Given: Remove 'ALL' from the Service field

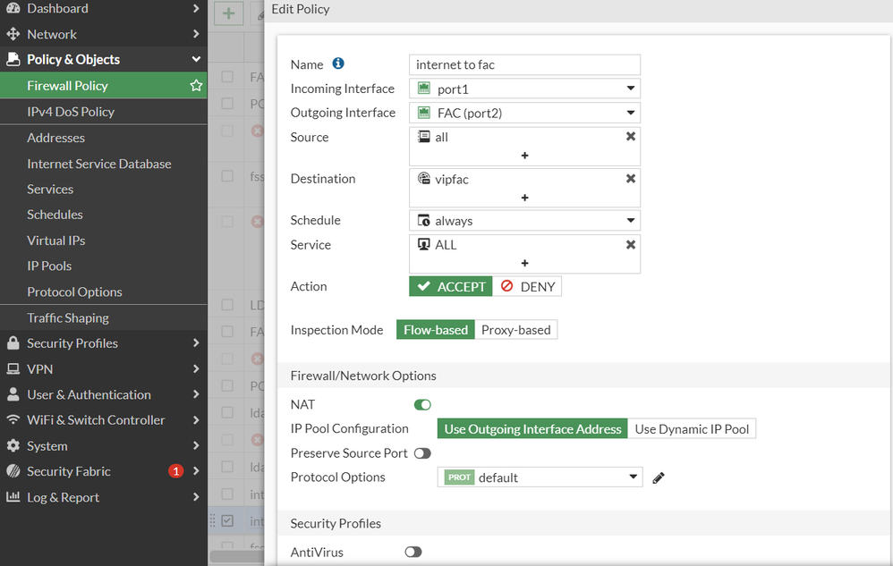Looking at the screenshot, I should click(631, 244).
